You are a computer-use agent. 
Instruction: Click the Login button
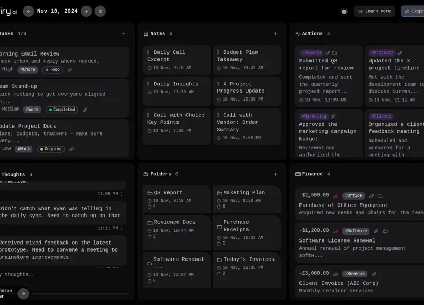(413, 11)
